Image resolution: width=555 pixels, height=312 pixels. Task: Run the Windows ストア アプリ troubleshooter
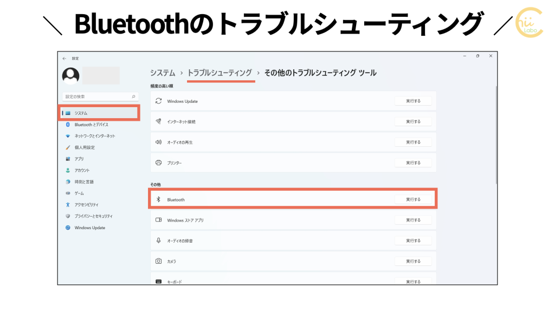(413, 220)
